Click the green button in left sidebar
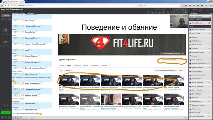The width and height of the screenshot is (213, 120). [6, 113]
